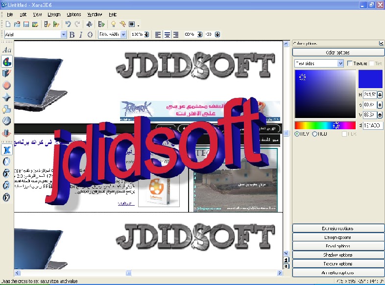Align text to the right
Viewport: 385px width, 285px height.
176,35
